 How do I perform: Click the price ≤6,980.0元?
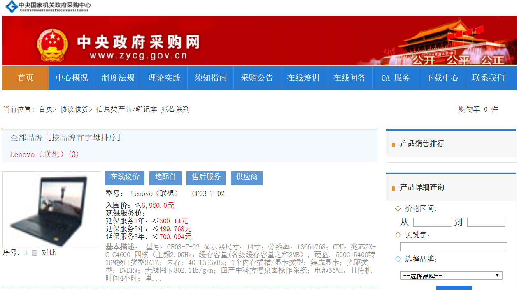tap(155, 205)
